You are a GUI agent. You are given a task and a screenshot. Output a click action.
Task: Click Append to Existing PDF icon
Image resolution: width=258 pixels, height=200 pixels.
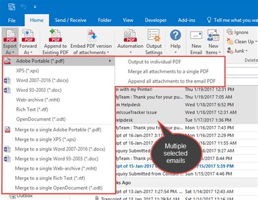pos(56,35)
